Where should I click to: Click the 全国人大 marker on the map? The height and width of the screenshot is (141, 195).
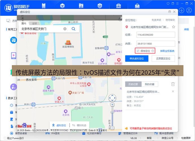(x=59, y=98)
